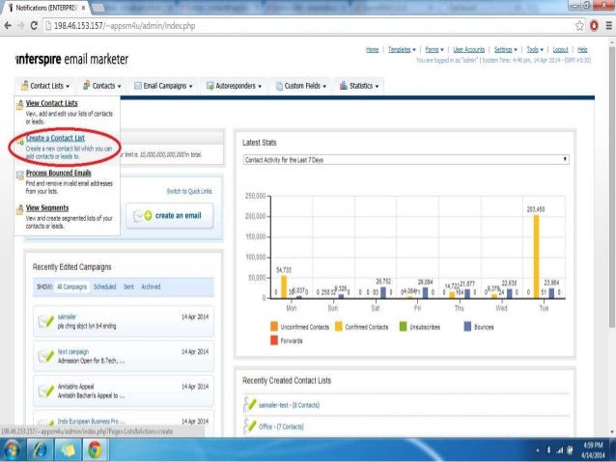Click the Unconfirmed Contacts legend swatch

[x=274, y=327]
